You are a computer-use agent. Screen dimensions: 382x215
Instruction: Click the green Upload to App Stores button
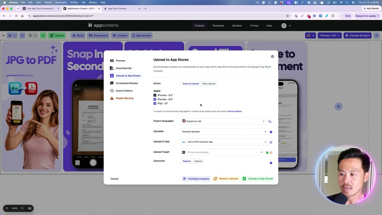[x=258, y=179]
